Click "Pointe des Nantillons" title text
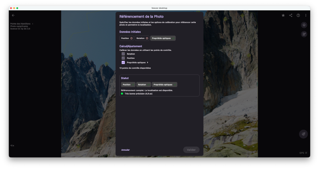The image size is (319, 169). pyautogui.click(x=20, y=24)
